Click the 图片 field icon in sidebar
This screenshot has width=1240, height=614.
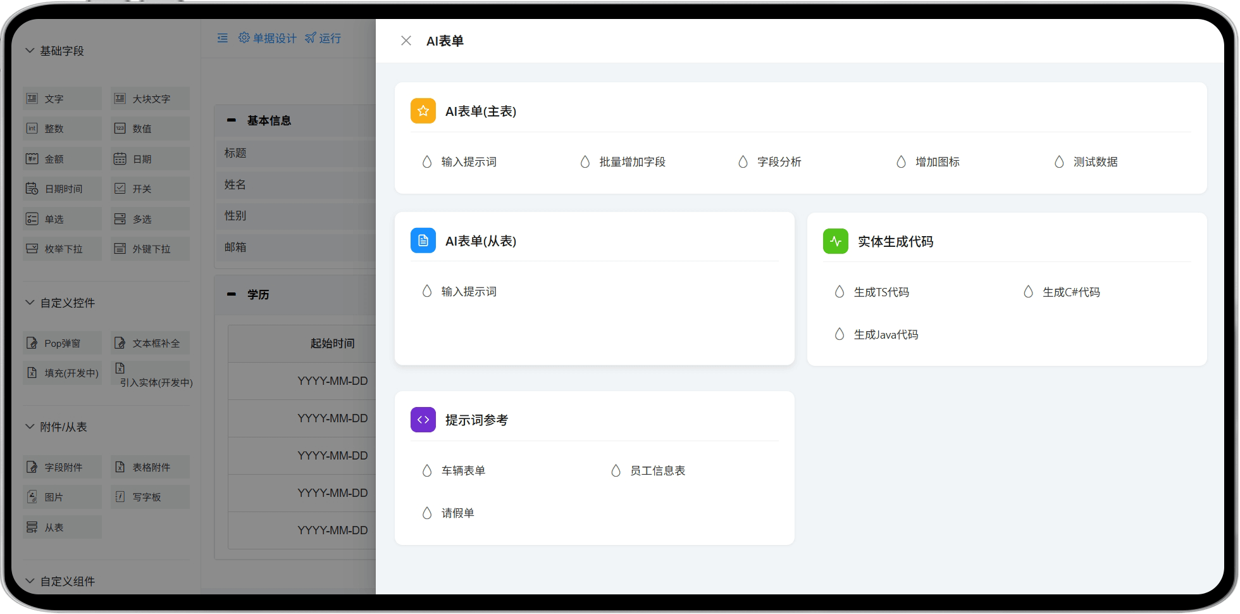click(32, 497)
